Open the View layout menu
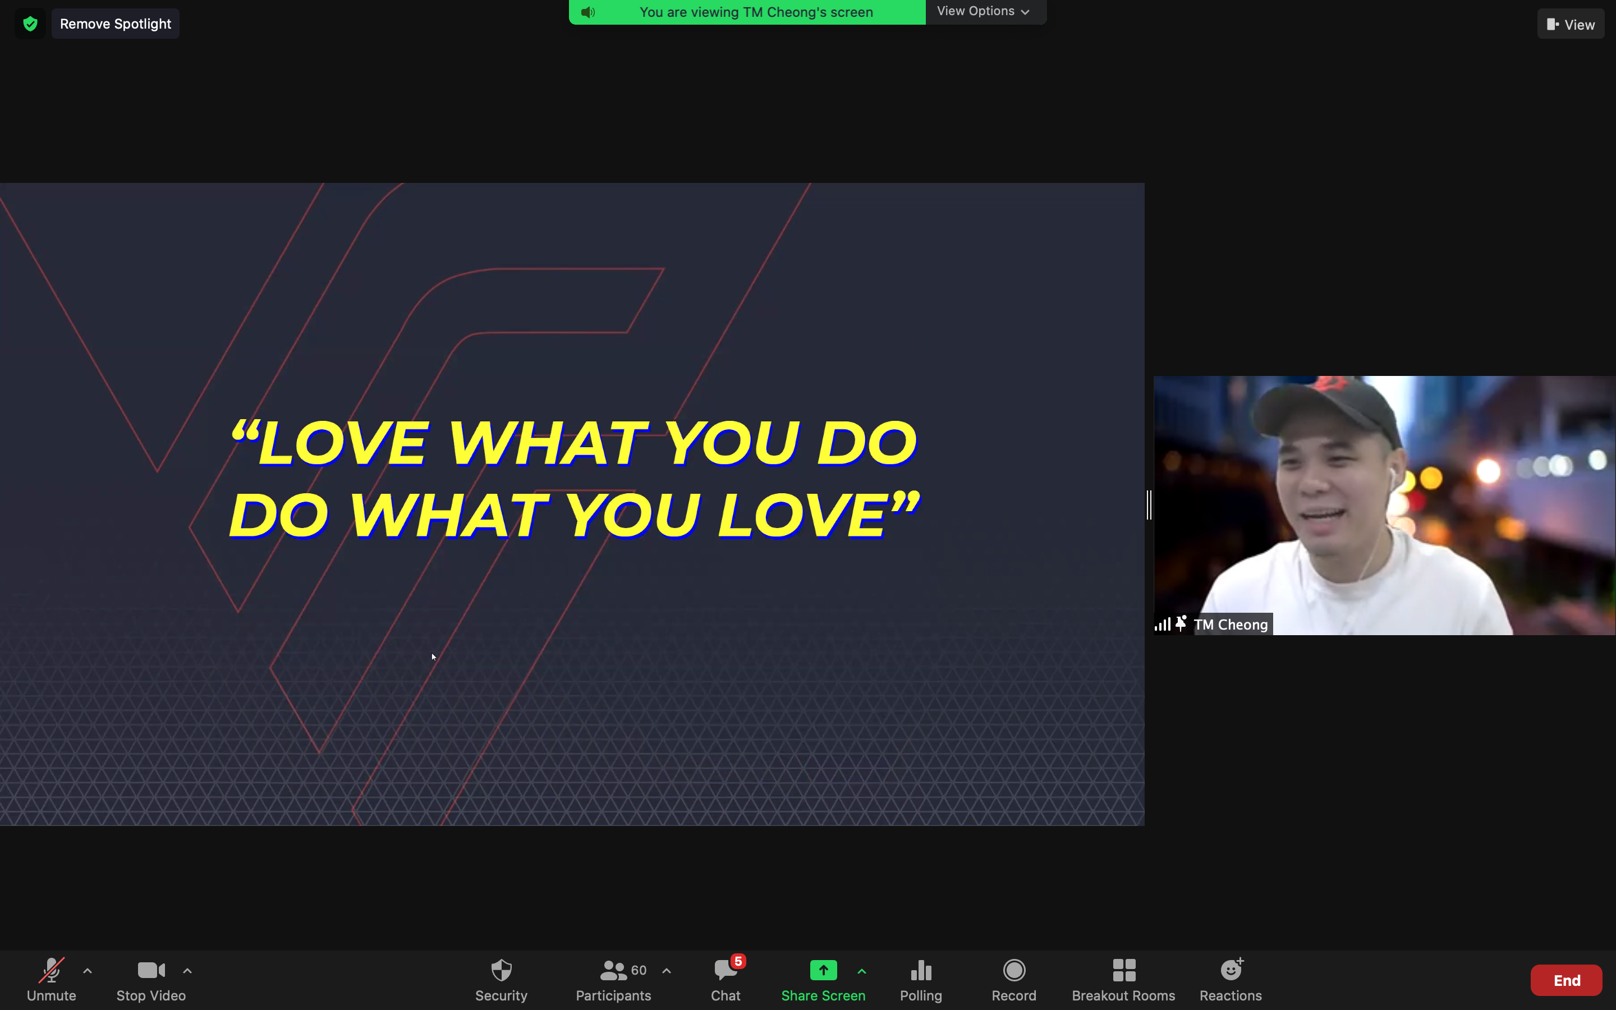The height and width of the screenshot is (1010, 1616). click(1571, 24)
